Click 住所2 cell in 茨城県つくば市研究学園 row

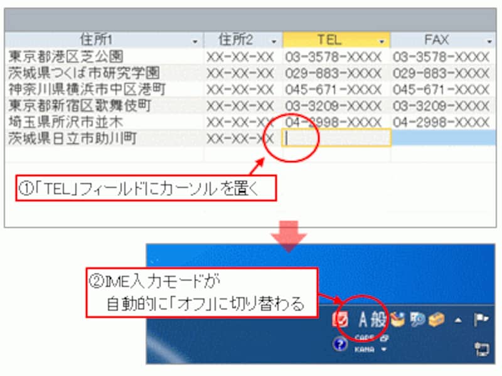(243, 73)
